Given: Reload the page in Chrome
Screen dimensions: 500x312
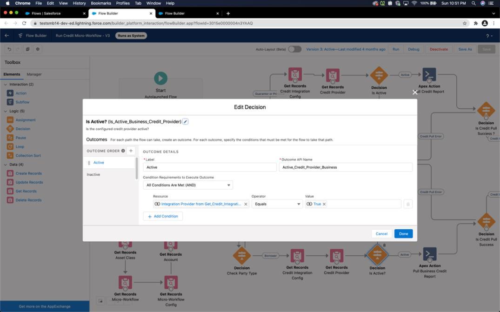Looking at the screenshot, I should (24, 23).
